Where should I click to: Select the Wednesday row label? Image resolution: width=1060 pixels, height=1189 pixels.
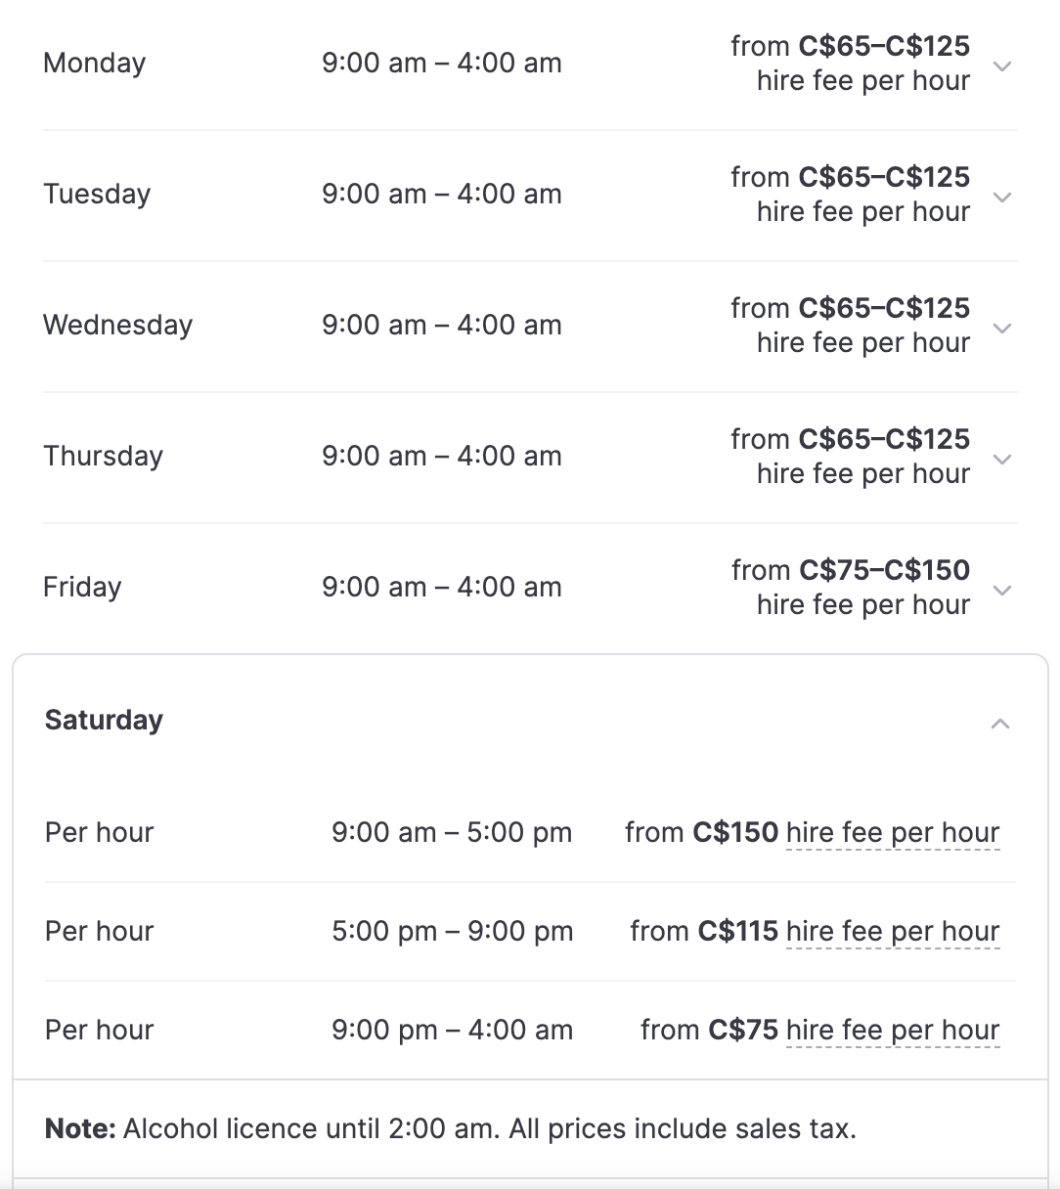point(118,326)
